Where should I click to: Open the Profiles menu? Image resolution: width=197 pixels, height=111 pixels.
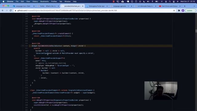54,2
